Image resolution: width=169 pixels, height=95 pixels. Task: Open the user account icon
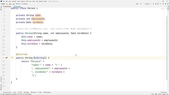[x=137, y=4]
